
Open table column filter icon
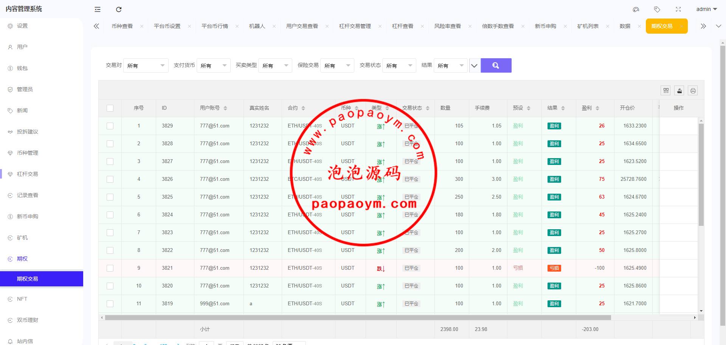click(666, 90)
